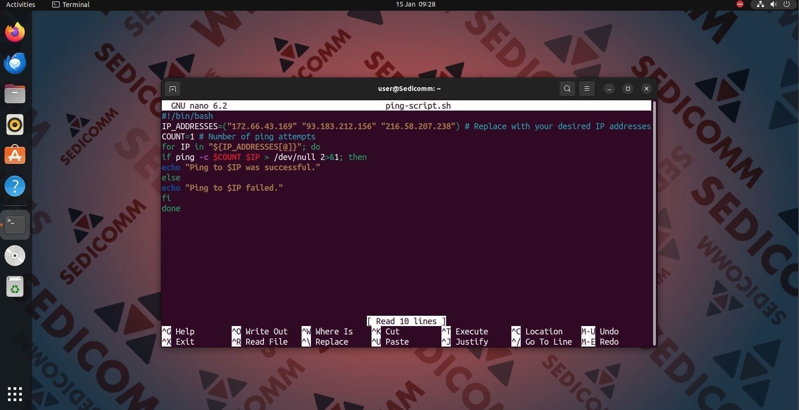Image resolution: width=799 pixels, height=410 pixels.
Task: Open Ubuntu Software store
Action: pyautogui.click(x=15, y=155)
